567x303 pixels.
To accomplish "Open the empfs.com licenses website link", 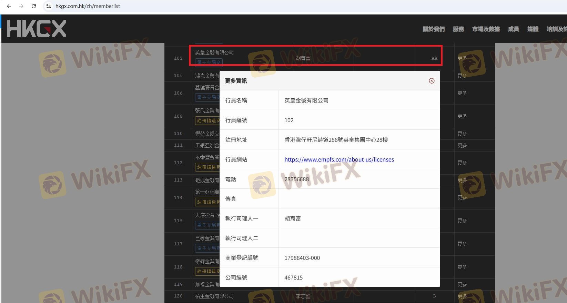I will pyautogui.click(x=339, y=159).
